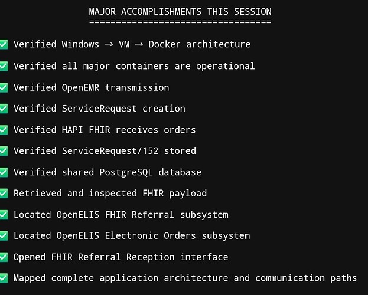This screenshot has width=368, height=295.
Task: Click the checkmark next to Opened FHIR Referral Reception interface
Action: [x=4, y=257]
